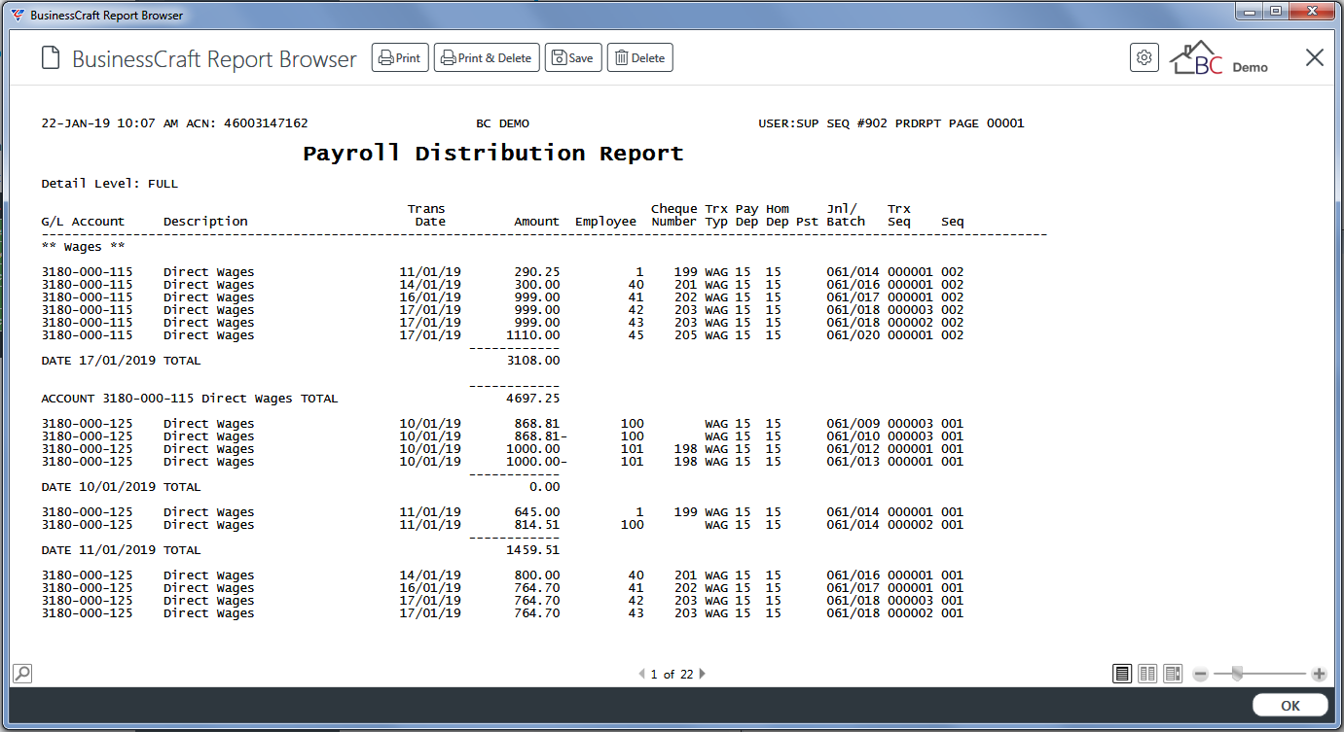Zoom in with plus icon
Image resolution: width=1344 pixels, height=732 pixels.
click(x=1319, y=674)
